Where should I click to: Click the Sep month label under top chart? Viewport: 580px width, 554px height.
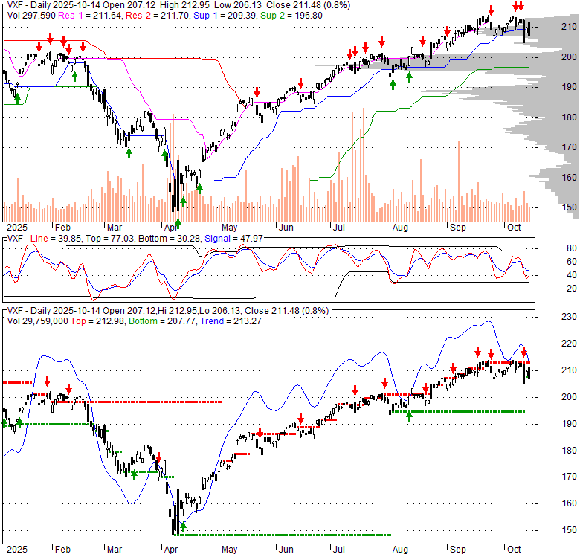[457, 228]
